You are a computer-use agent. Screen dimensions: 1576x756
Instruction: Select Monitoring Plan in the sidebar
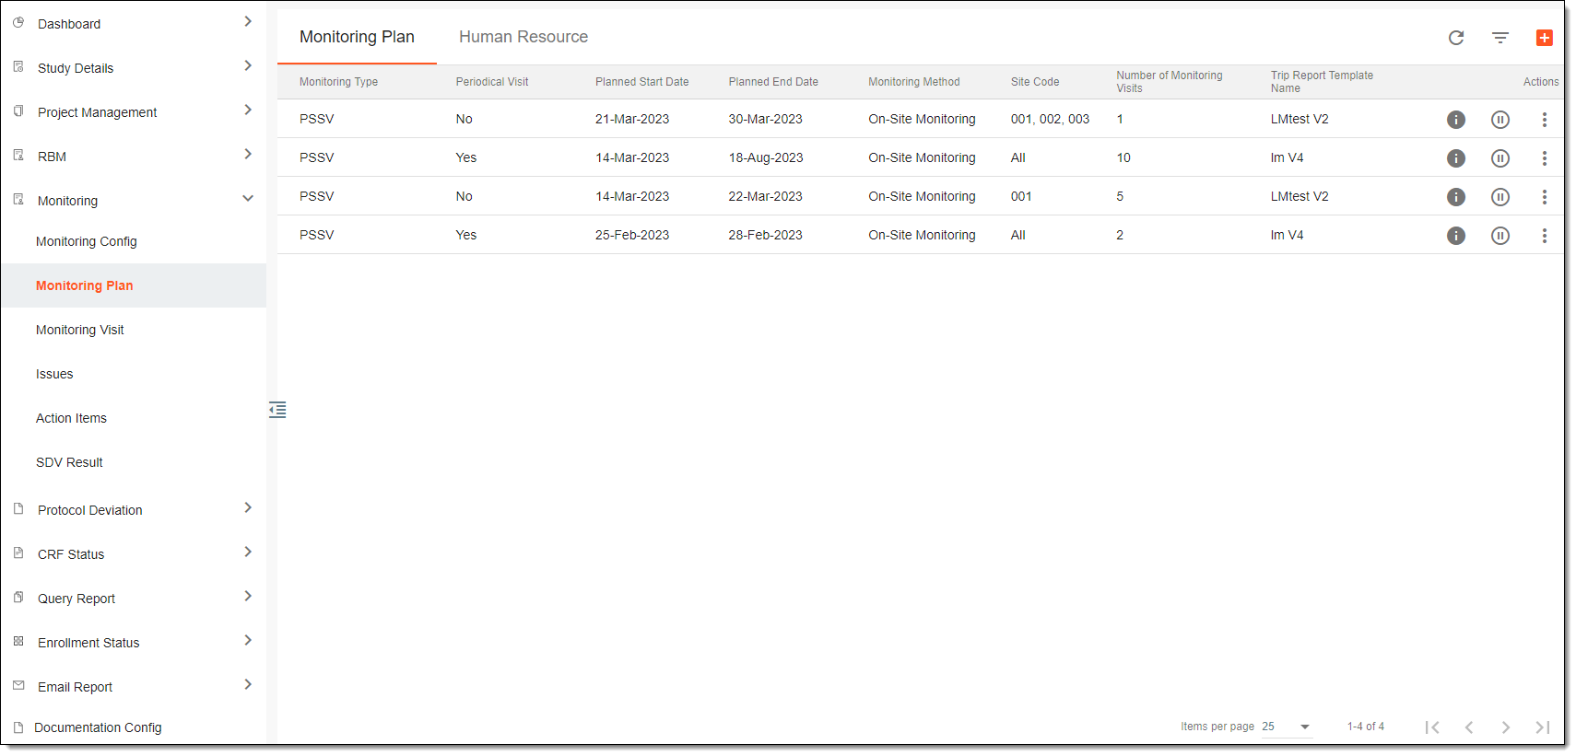pos(85,285)
